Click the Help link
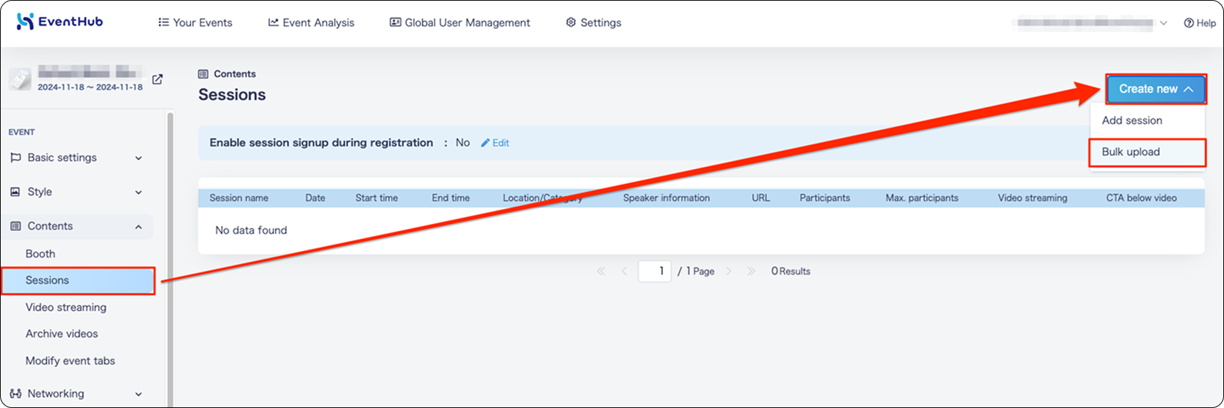 tap(1200, 23)
